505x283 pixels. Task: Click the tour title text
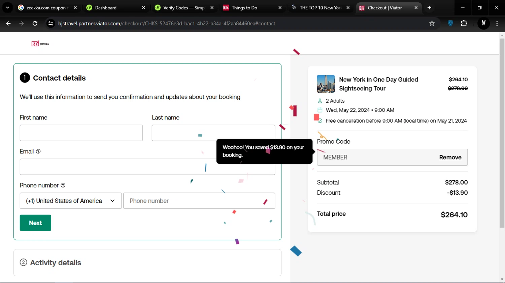coord(378,84)
